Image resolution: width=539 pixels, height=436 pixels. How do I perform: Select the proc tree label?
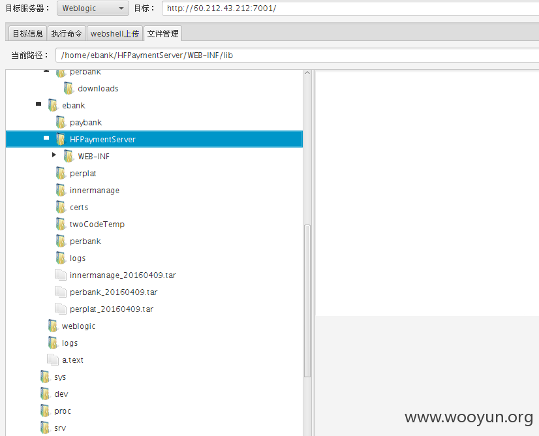62,411
